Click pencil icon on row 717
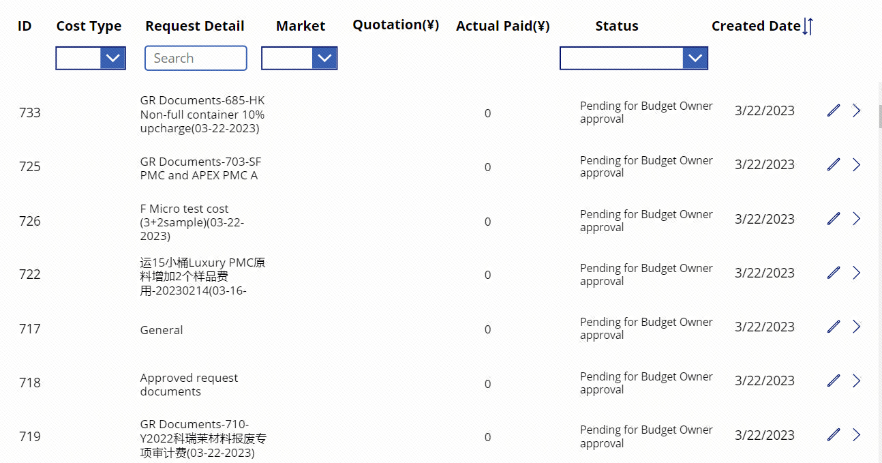882x463 pixels. [x=833, y=327]
